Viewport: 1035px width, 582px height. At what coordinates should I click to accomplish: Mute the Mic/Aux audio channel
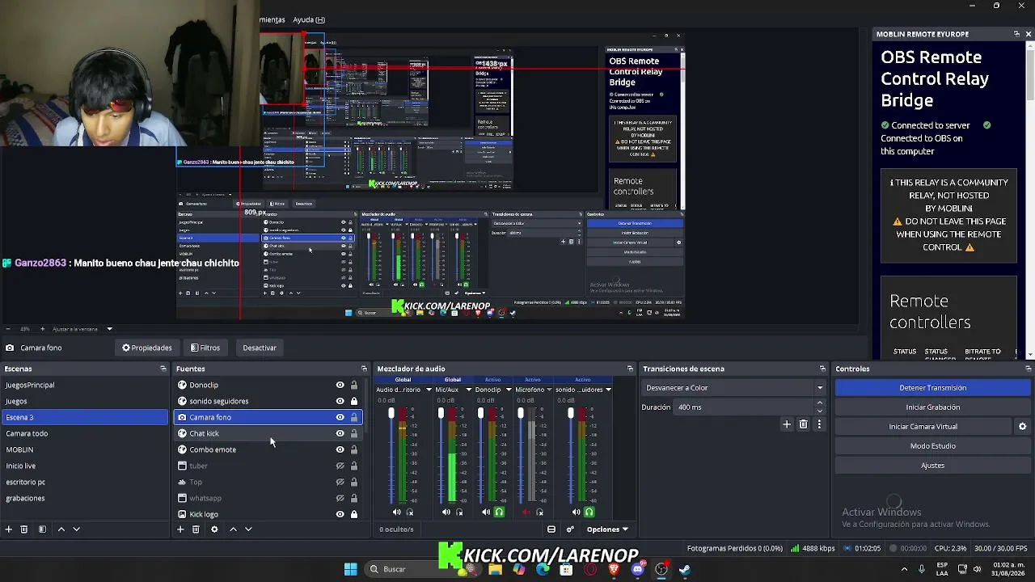446,512
